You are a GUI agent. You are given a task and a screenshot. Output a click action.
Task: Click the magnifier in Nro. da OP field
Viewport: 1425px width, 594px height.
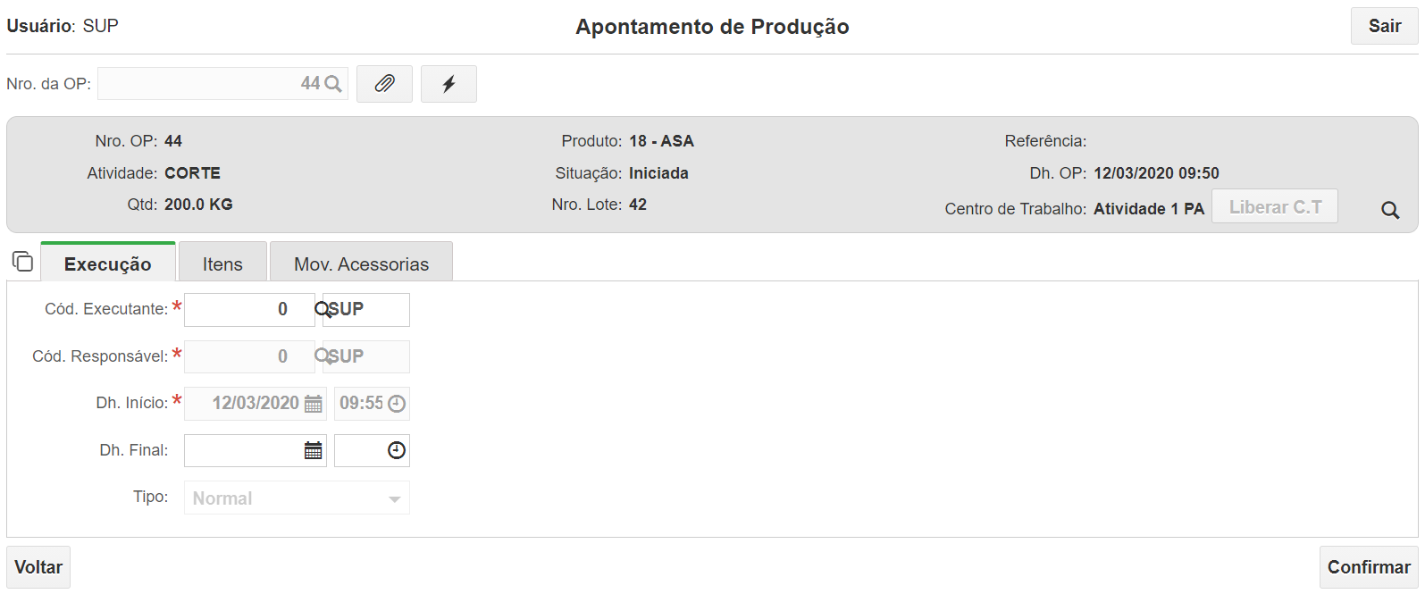333,84
